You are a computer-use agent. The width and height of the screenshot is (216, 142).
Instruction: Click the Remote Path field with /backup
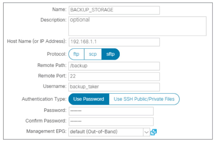tap(114, 66)
